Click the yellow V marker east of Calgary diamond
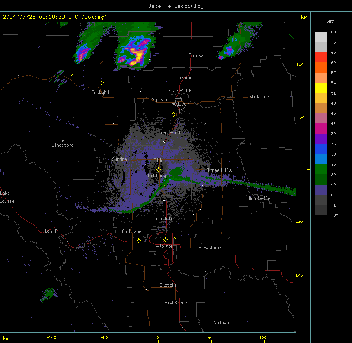The height and width of the screenshot is (343, 352). (x=175, y=238)
